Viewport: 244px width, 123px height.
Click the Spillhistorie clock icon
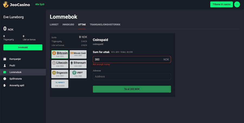(x=5, y=79)
